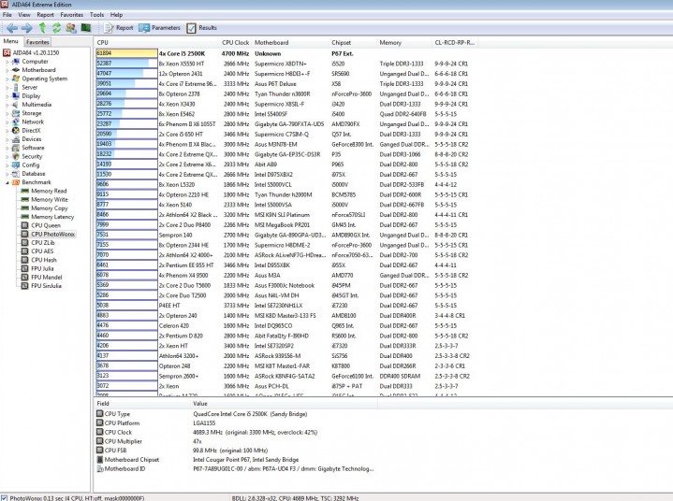Click the CPU Multiplier field row
The image size is (673, 501).
[235, 441]
